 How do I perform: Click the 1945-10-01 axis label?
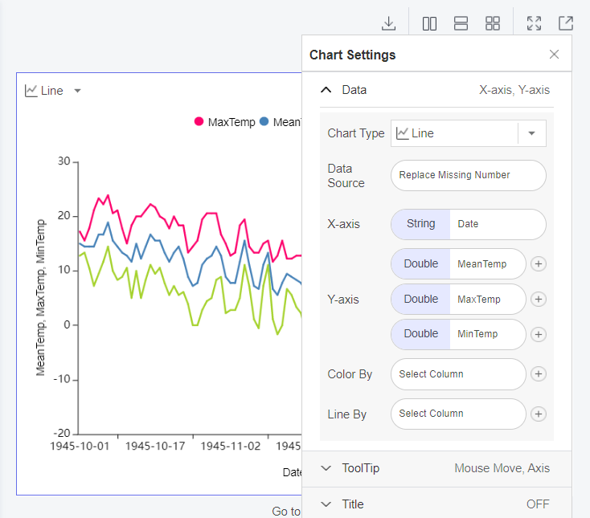[x=80, y=447]
